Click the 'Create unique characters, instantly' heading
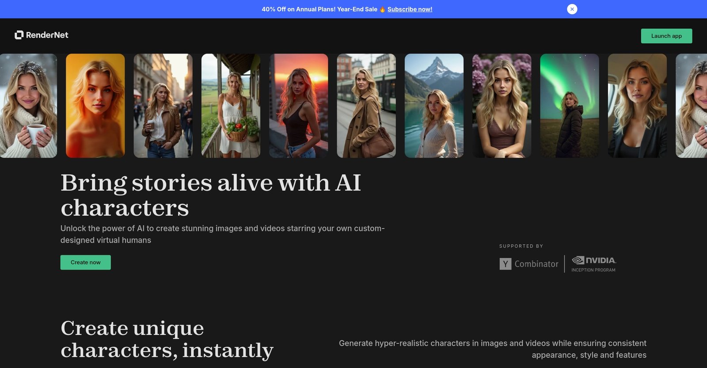Screen dimensions: 707x368 pos(167,339)
